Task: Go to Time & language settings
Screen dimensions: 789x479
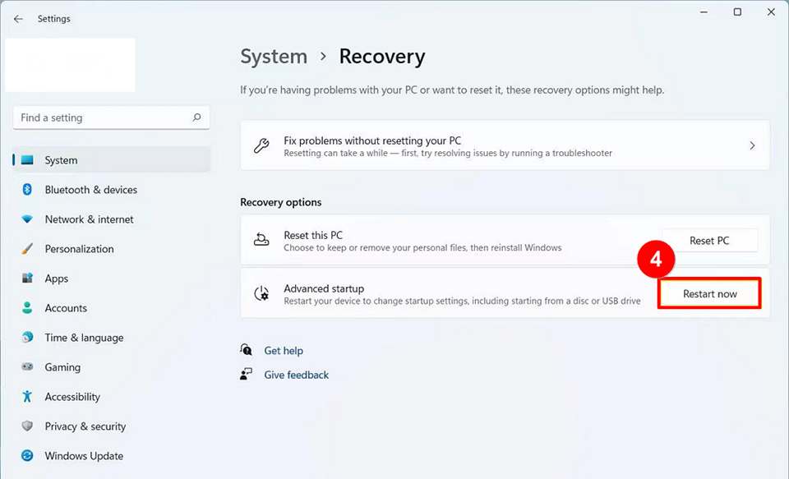Action: [x=84, y=338]
